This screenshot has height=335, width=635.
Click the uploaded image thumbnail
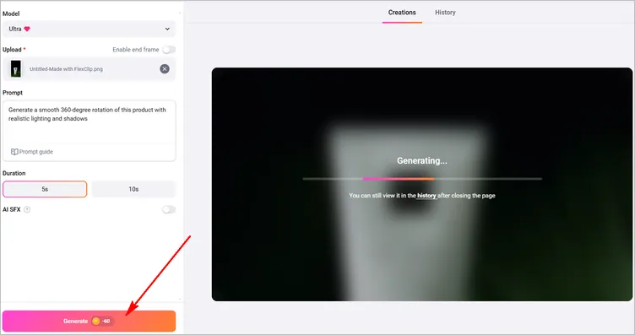(x=16, y=69)
